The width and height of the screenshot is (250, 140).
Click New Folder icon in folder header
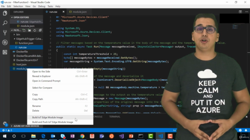[x=29, y=30]
